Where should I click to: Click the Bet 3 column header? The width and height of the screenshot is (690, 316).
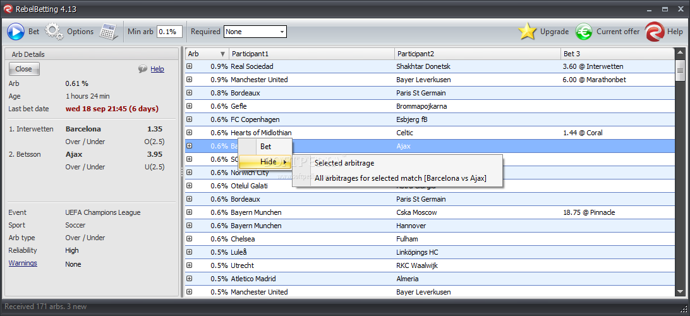617,54
